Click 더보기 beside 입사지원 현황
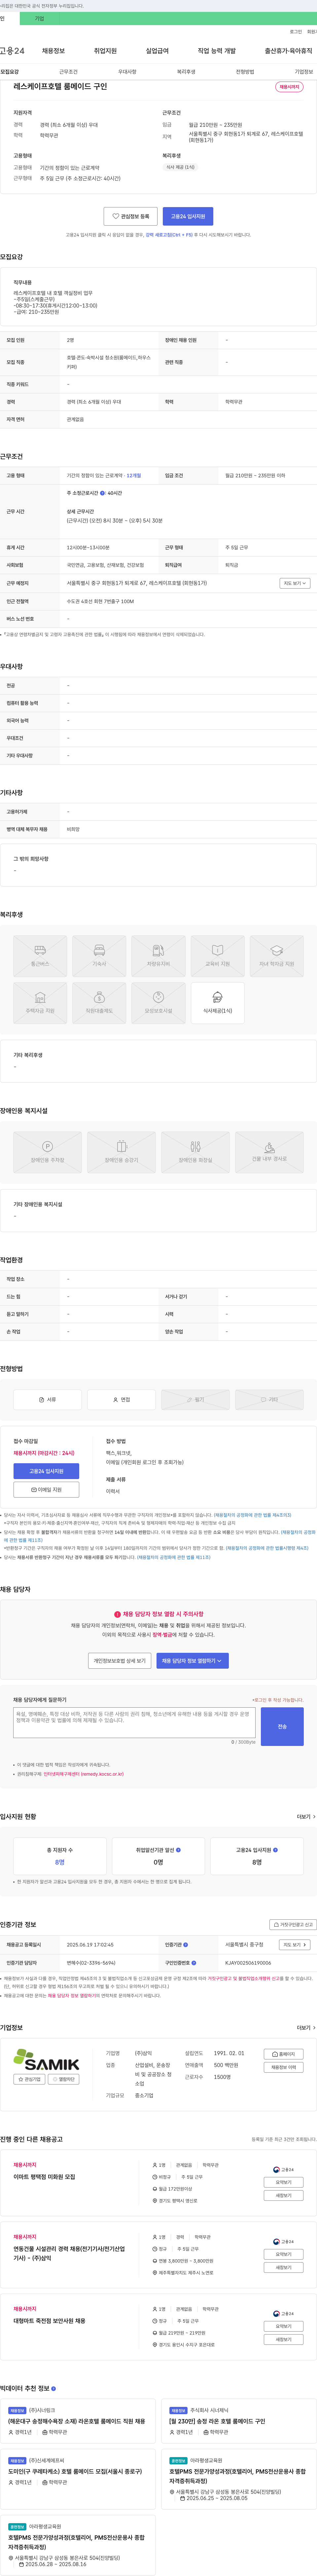Screen dimensions: 317x2576 306,1817
